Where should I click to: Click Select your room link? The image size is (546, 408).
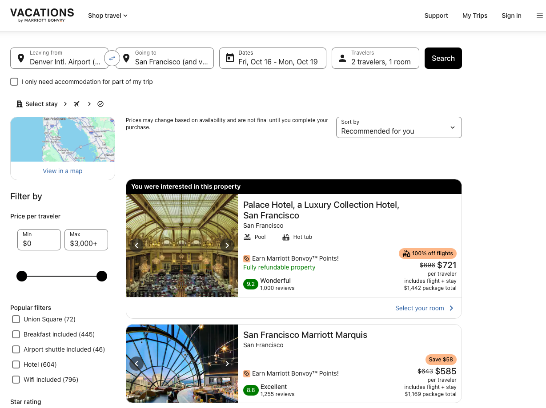click(x=420, y=308)
